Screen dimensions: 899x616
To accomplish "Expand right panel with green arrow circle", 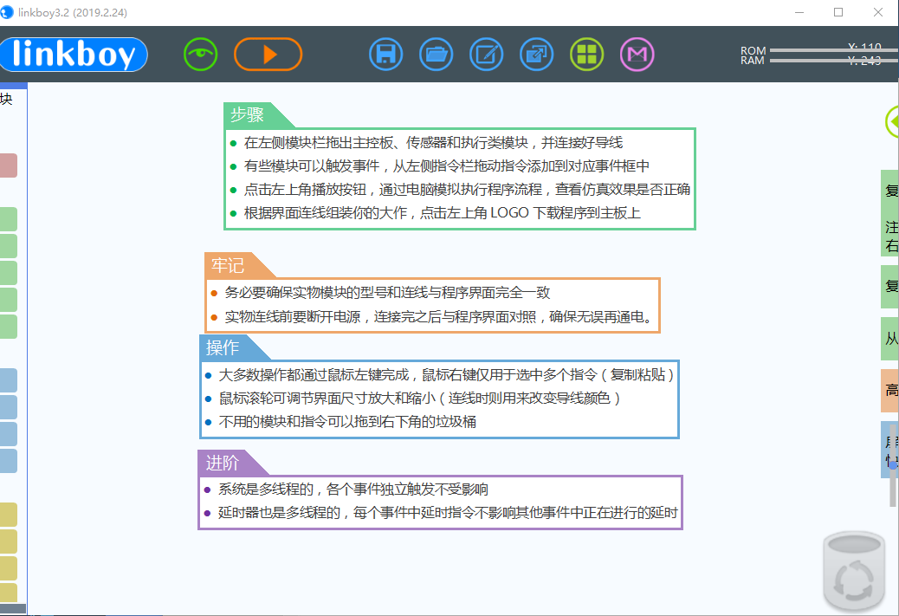I will click(x=892, y=121).
